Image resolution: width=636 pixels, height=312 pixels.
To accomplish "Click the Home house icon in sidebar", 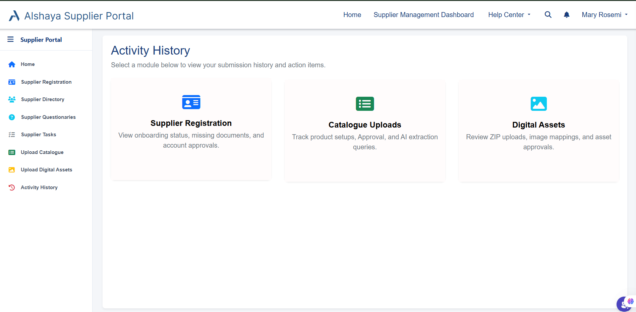I will 12,64.
